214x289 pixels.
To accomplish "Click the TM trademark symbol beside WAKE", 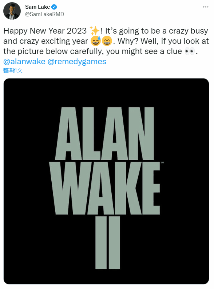I will coord(162,163).
